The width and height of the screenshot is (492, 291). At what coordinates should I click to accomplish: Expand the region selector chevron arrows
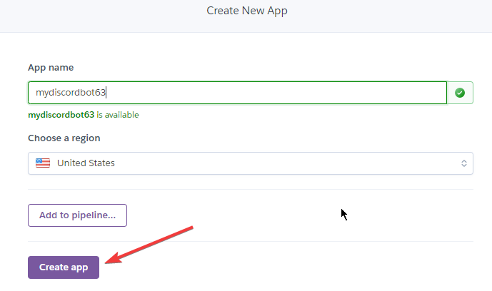[464, 163]
